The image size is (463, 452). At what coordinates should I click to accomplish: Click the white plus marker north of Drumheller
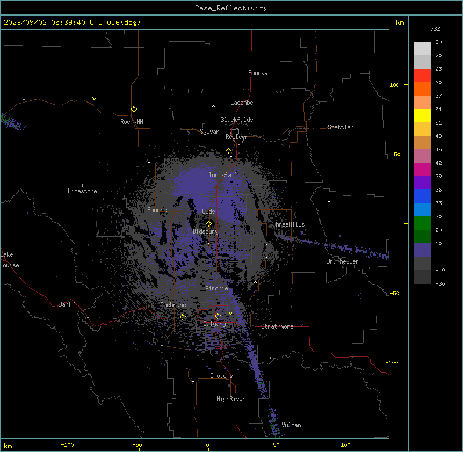pyautogui.click(x=329, y=201)
